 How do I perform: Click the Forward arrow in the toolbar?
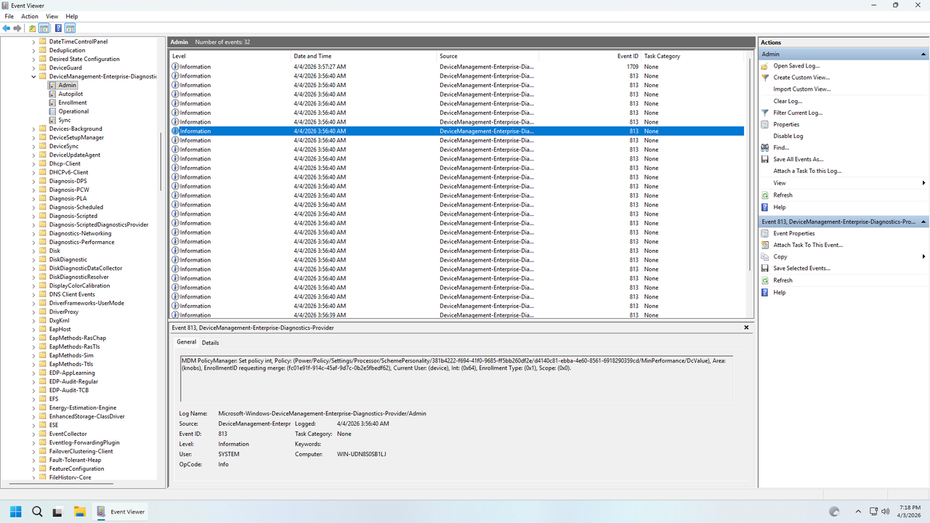(17, 28)
